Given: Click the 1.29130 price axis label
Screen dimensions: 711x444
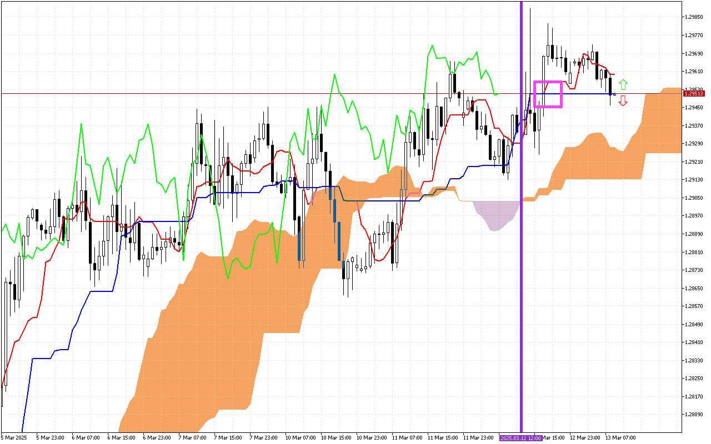Looking at the screenshot, I should (694, 180).
